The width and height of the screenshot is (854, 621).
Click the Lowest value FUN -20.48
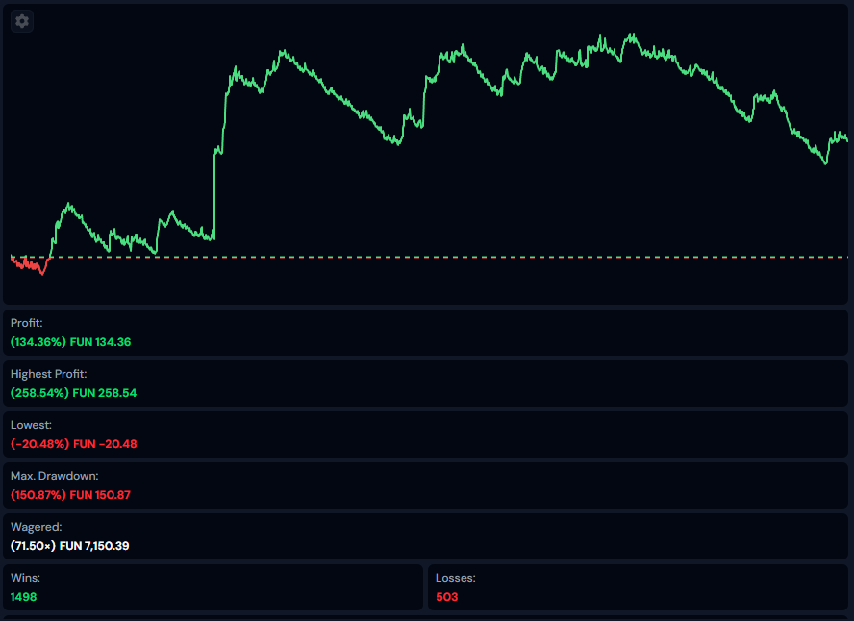[x=105, y=444]
